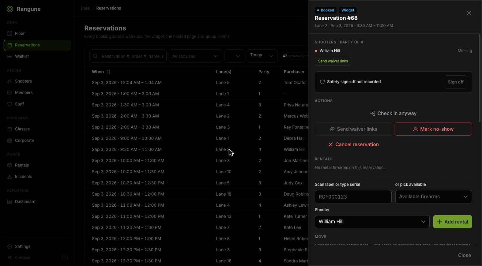Viewport: 482px width, 266px height.
Task: Click the Settings gear icon
Action: pyautogui.click(x=10, y=246)
